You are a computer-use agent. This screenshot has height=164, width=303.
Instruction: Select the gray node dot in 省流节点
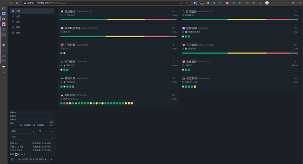pos(186,87)
